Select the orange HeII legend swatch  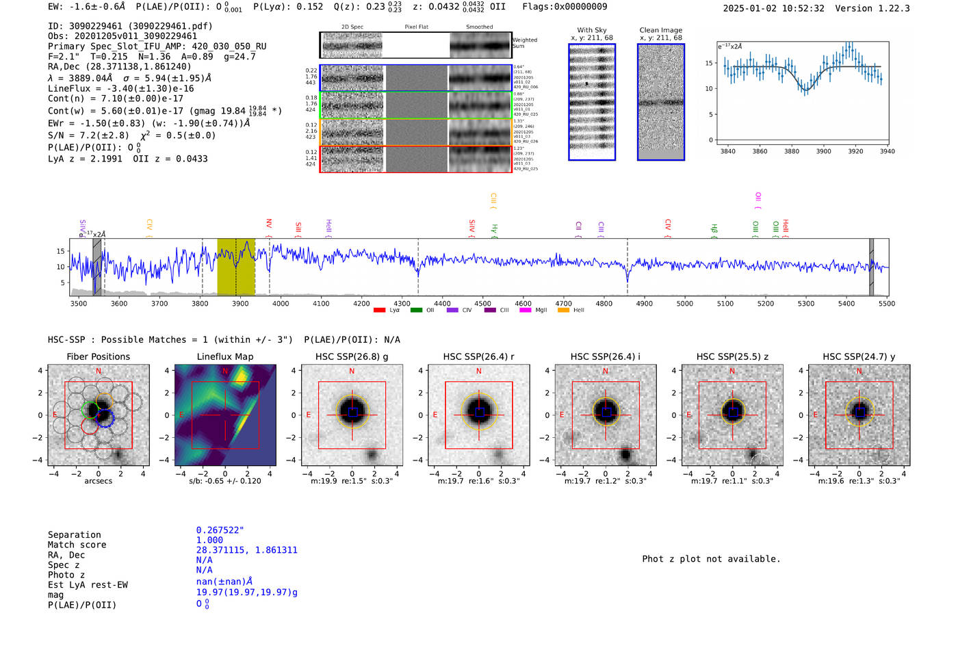pos(563,310)
